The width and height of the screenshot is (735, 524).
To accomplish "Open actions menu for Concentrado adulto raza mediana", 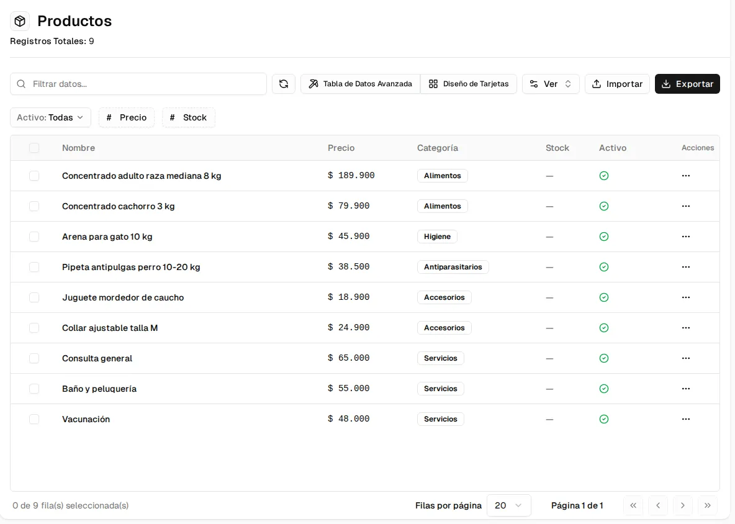I will click(686, 176).
